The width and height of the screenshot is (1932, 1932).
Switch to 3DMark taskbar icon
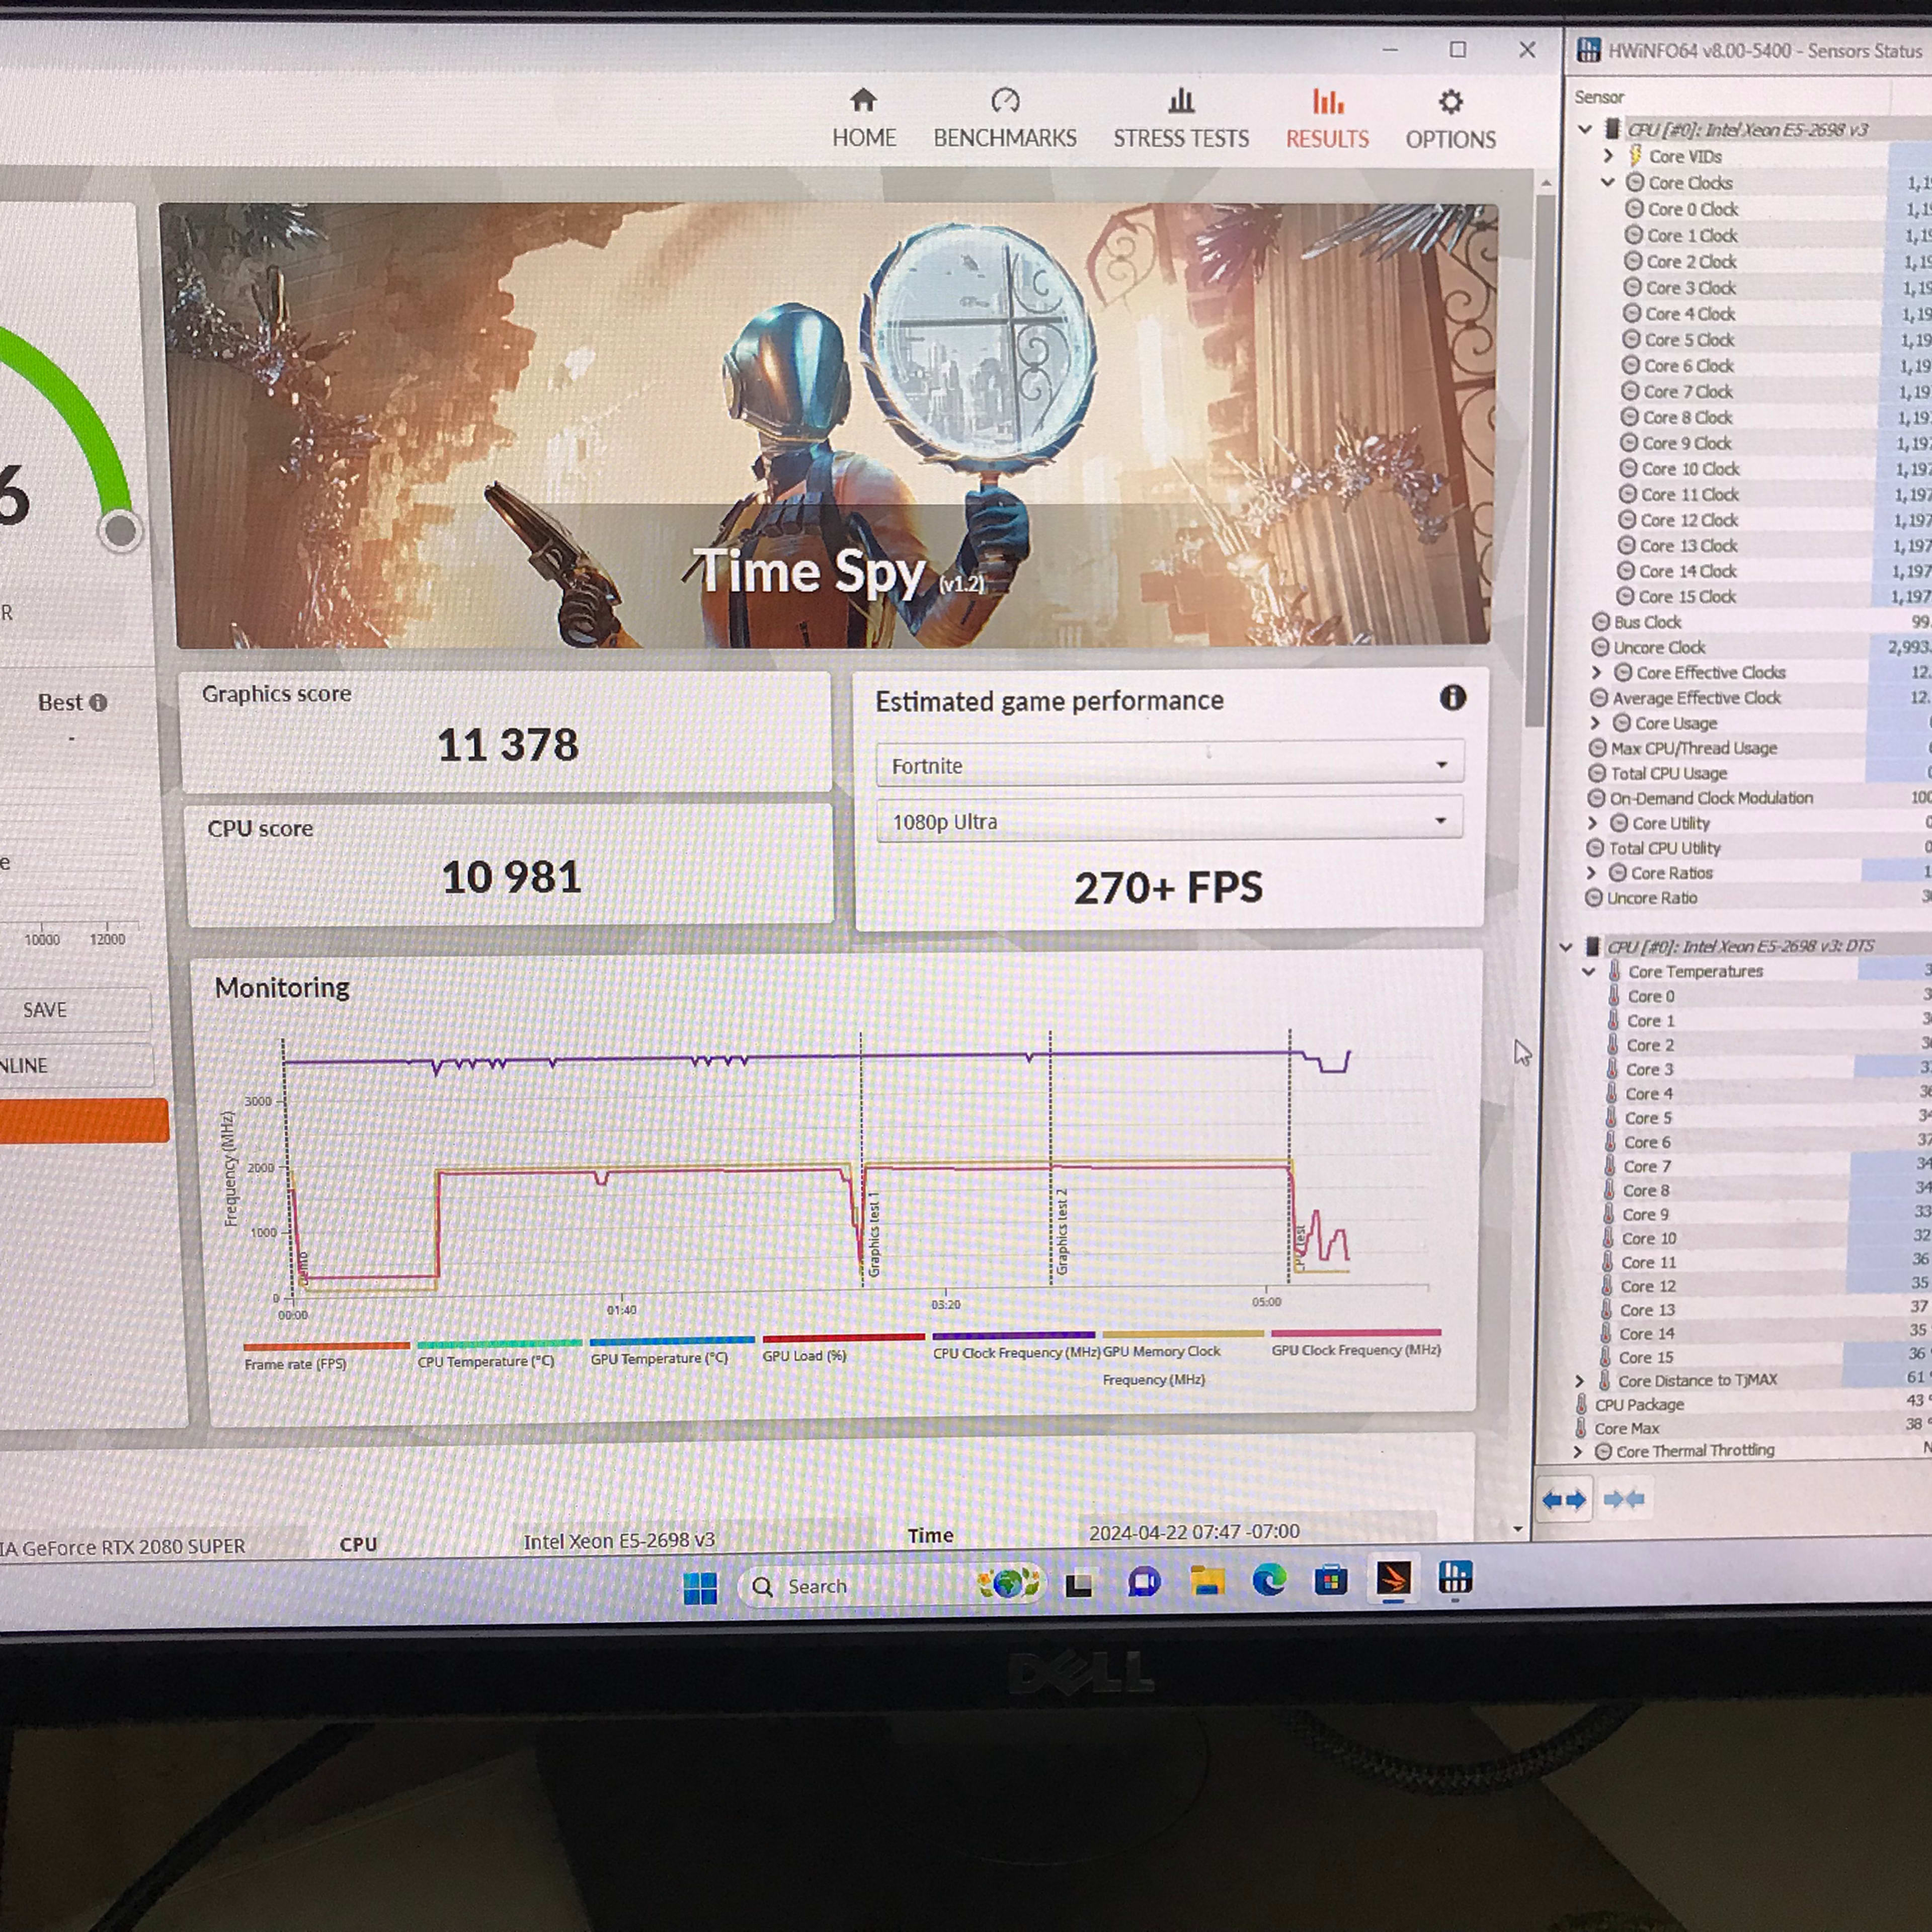coord(1393,1579)
